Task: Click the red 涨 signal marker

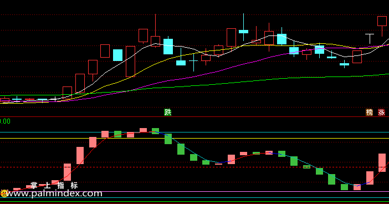Action: pos(381,112)
